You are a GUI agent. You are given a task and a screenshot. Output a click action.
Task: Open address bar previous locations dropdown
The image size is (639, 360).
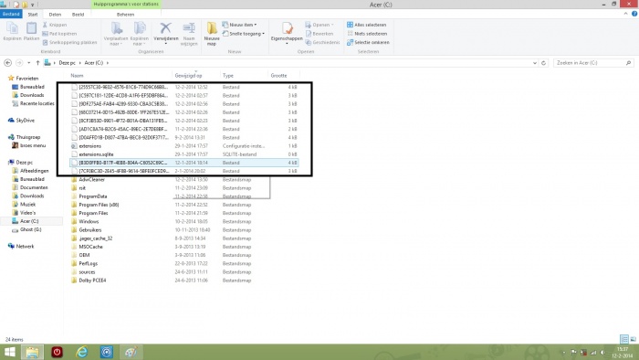[x=535, y=63]
